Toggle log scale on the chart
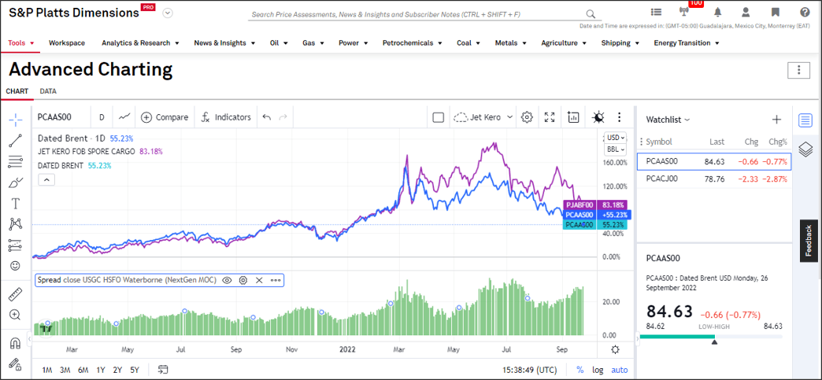Screen dimensions: 822x380 [598, 370]
